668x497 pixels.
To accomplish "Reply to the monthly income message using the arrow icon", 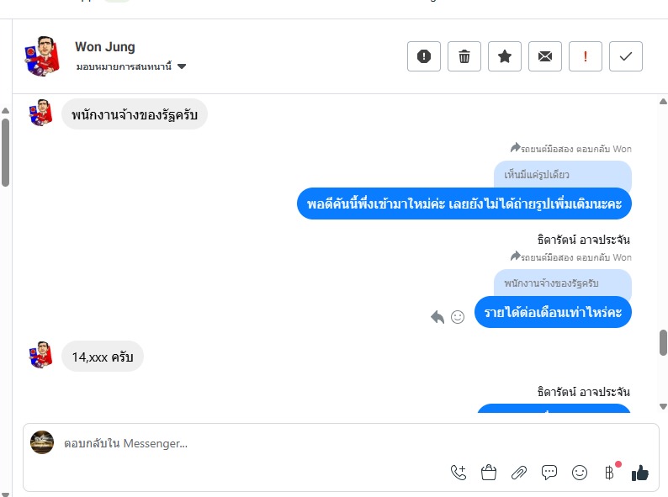I will click(437, 317).
